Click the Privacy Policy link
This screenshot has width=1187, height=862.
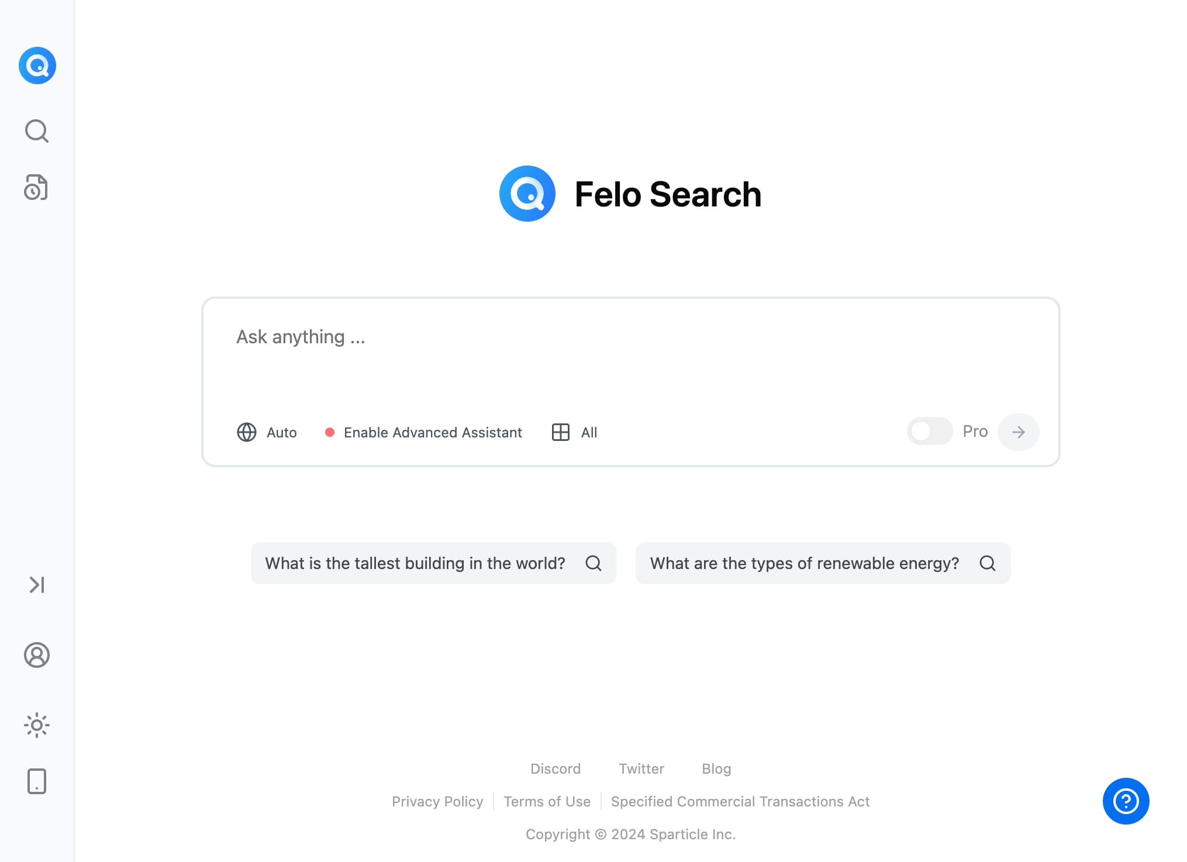(437, 801)
